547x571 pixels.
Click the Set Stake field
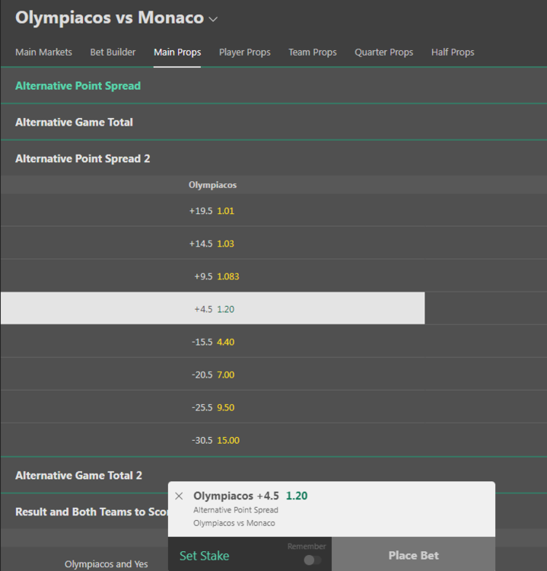204,556
